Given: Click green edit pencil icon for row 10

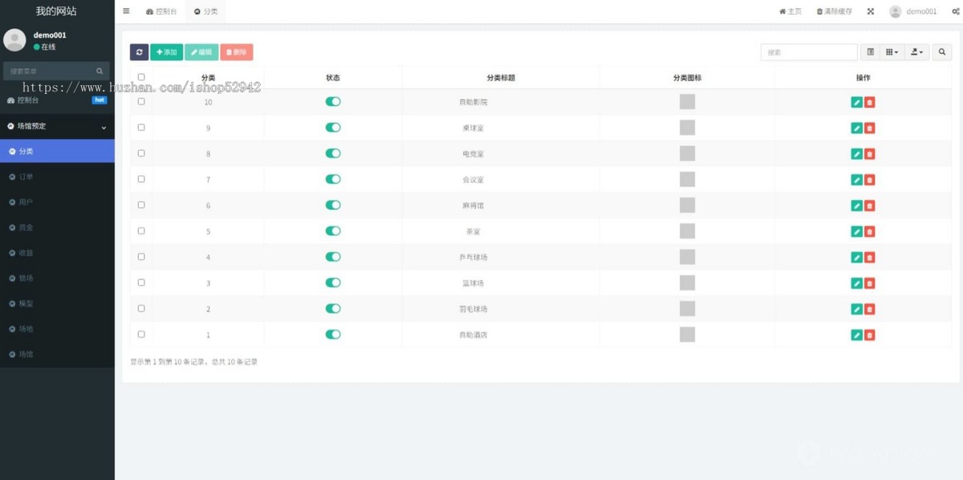Looking at the screenshot, I should [856, 102].
